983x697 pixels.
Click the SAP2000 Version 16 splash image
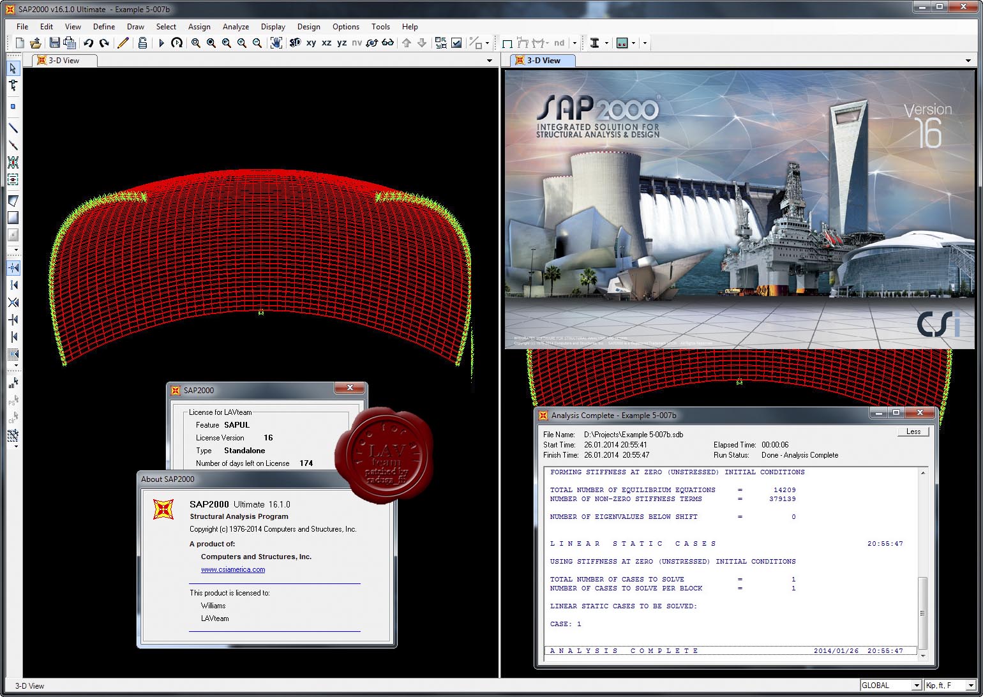[x=740, y=209]
